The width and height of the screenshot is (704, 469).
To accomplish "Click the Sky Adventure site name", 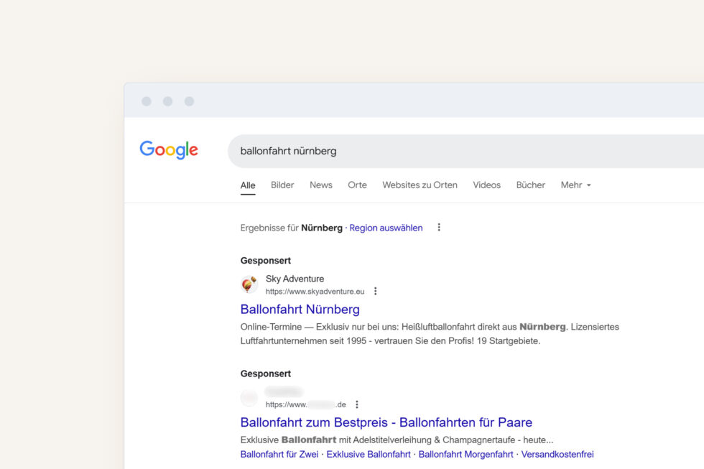I will pyautogui.click(x=295, y=279).
